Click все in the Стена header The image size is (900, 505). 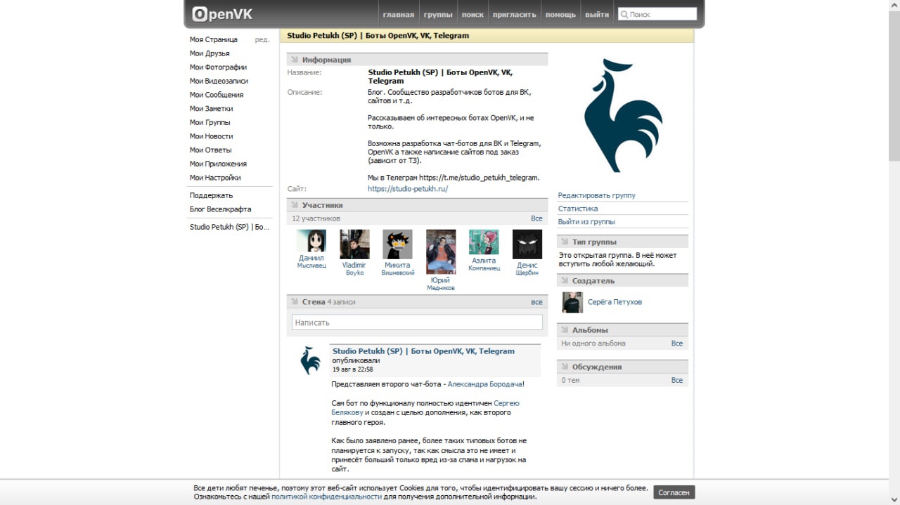pos(536,302)
